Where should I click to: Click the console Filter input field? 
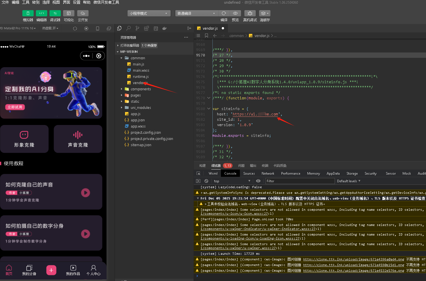click(299, 181)
